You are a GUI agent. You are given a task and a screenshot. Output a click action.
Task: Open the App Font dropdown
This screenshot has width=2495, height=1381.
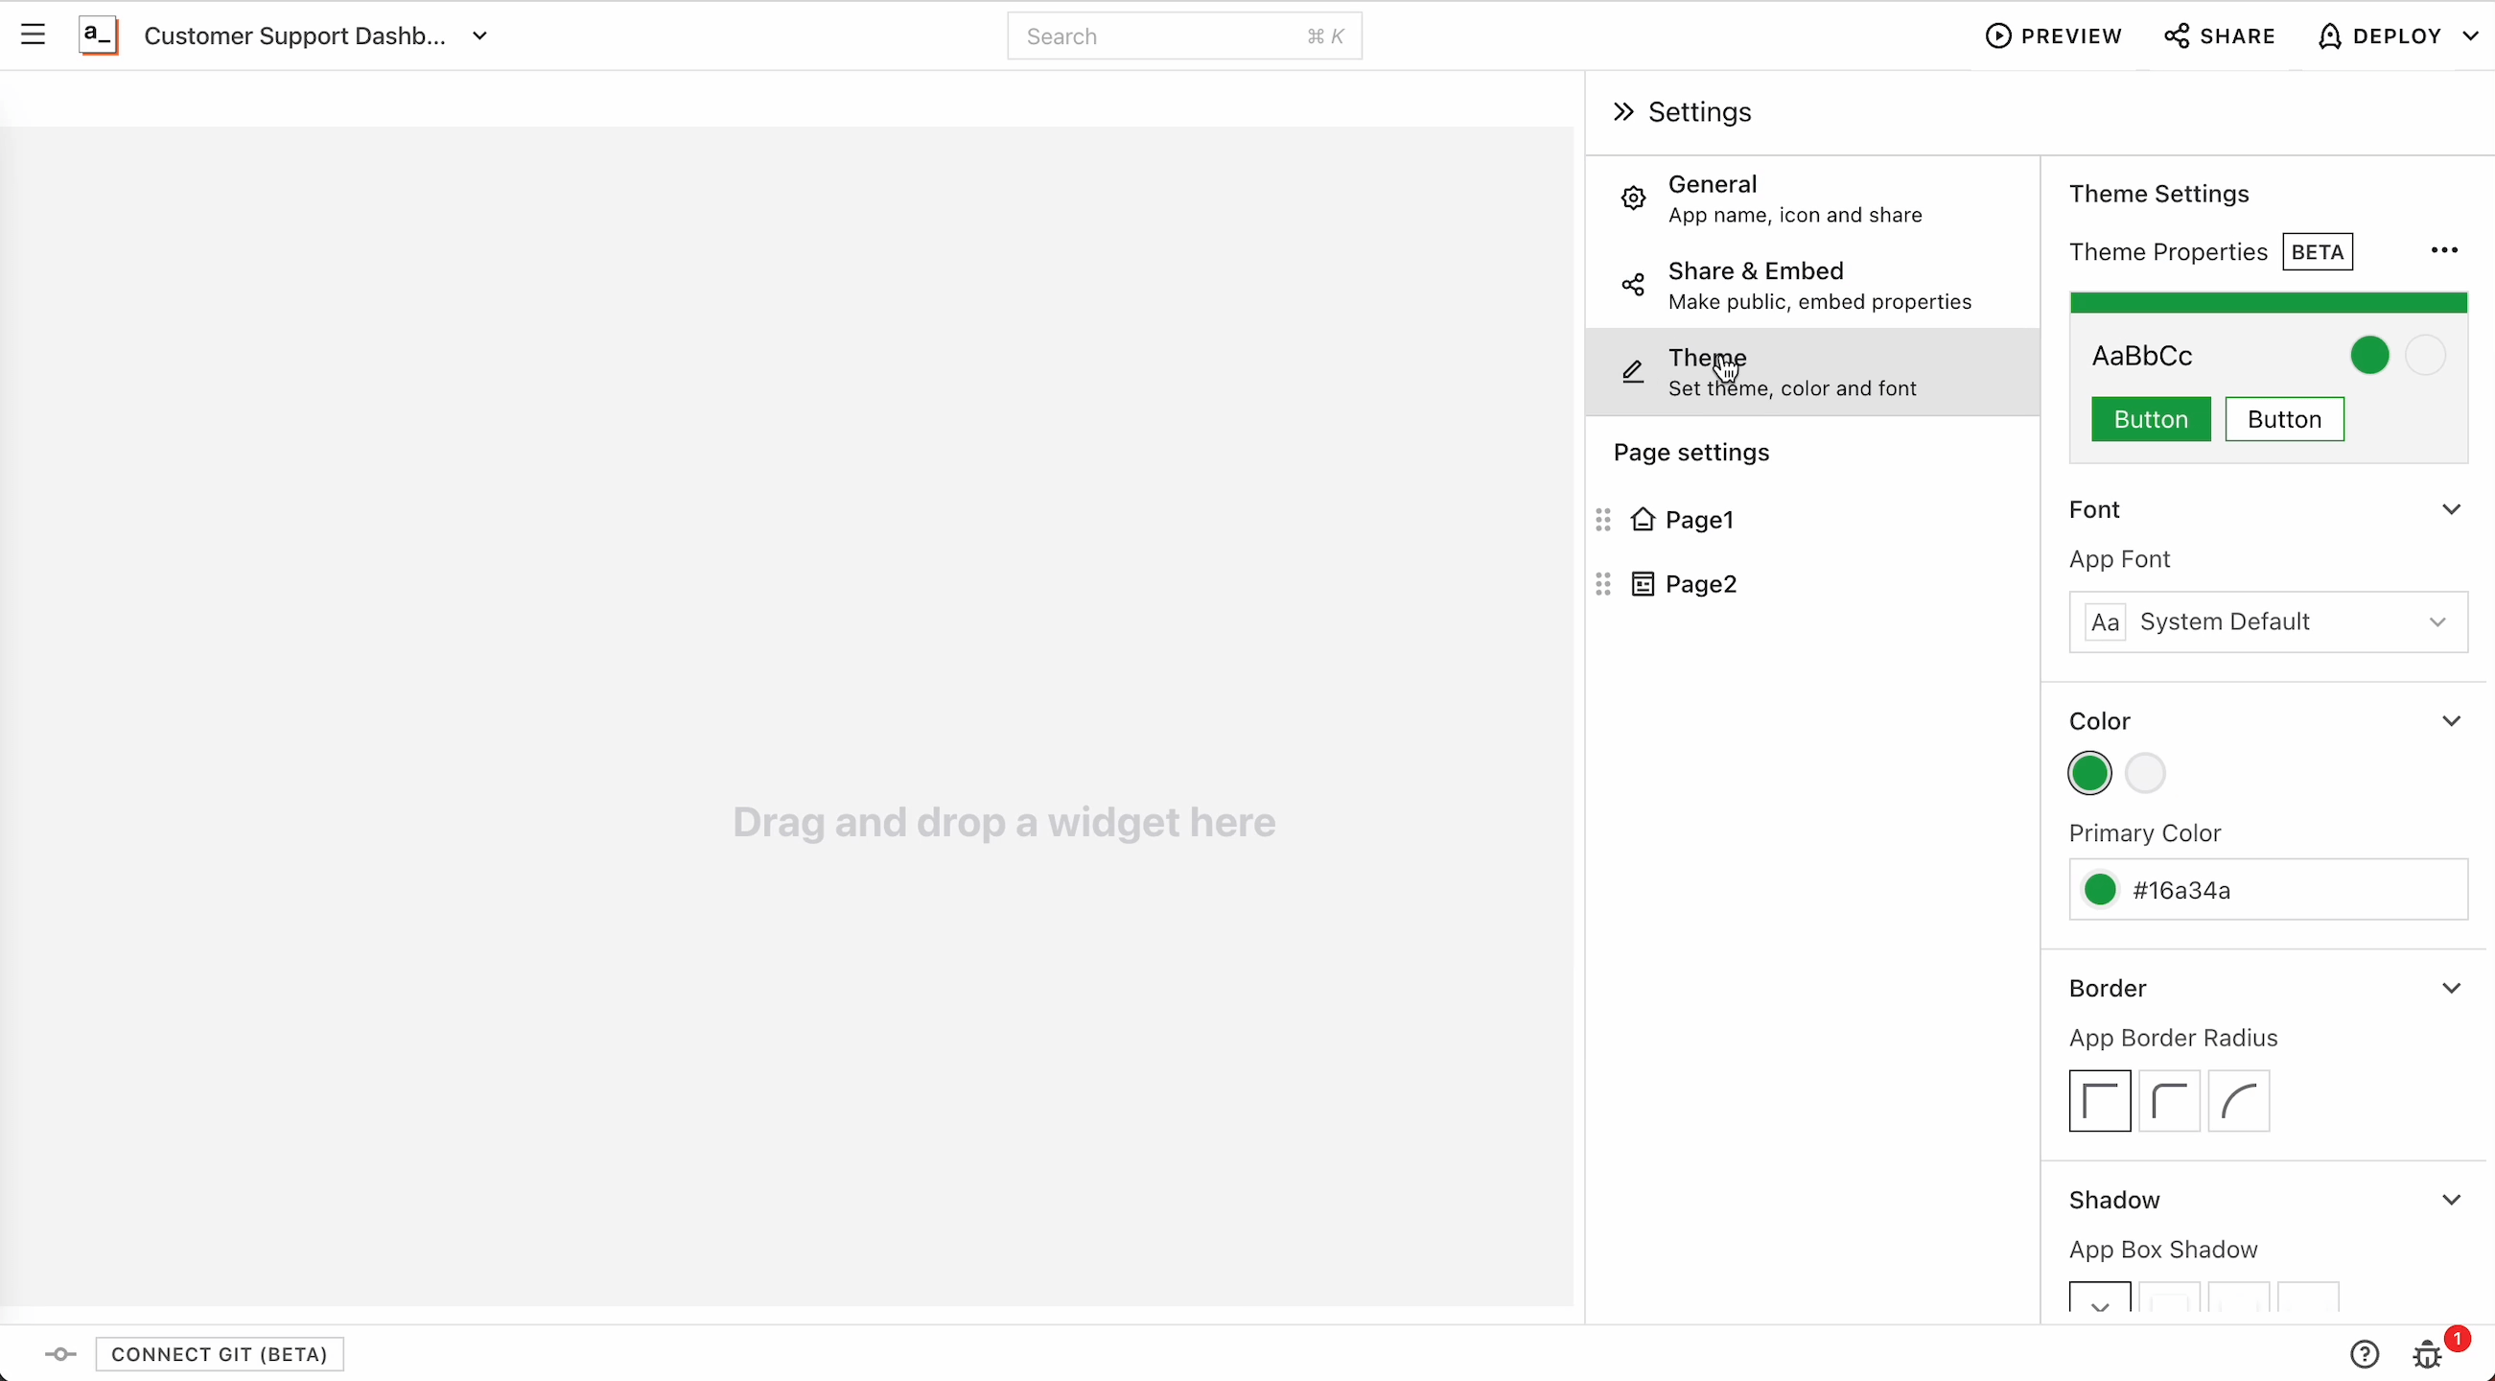click(2268, 621)
